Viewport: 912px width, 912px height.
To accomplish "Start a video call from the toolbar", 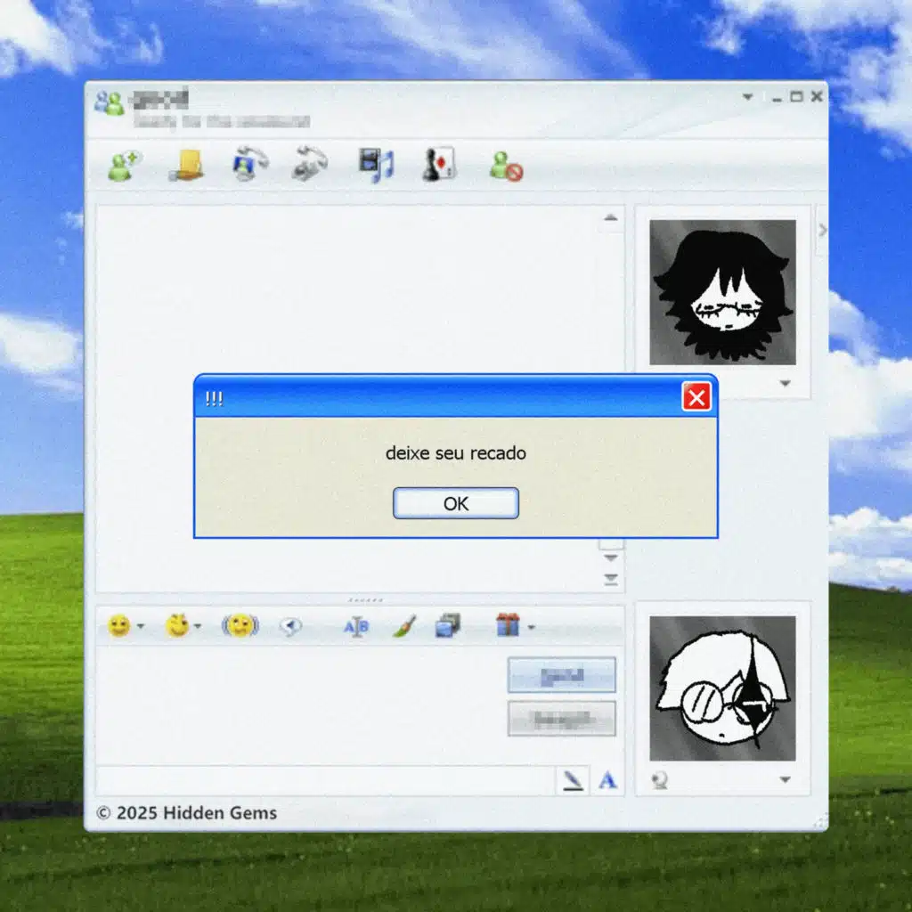I will coord(250,165).
